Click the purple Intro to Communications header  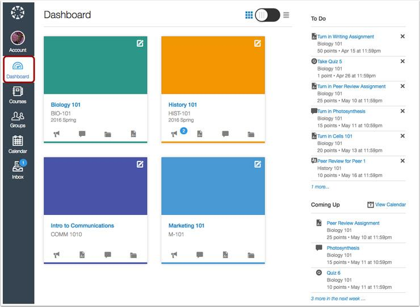coord(95,186)
